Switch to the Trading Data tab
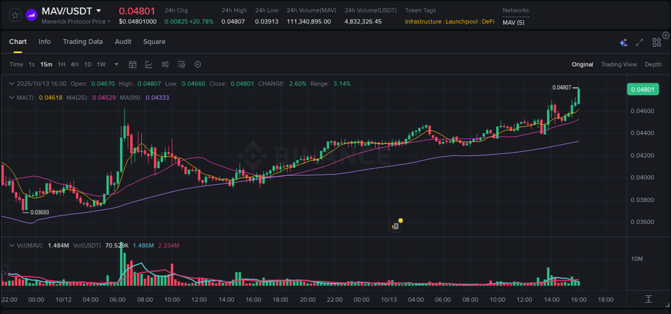The image size is (671, 314). point(83,42)
